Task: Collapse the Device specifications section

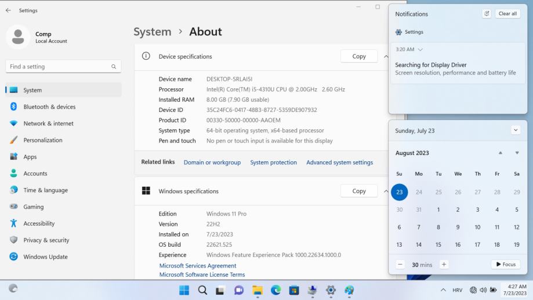Action: point(386,56)
